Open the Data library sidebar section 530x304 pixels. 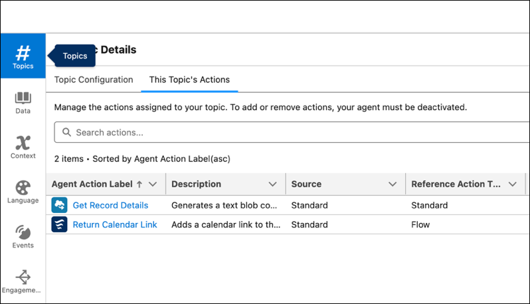click(x=23, y=103)
